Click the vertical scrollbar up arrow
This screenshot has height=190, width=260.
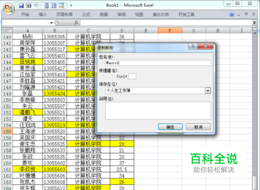pyautogui.click(x=255, y=33)
